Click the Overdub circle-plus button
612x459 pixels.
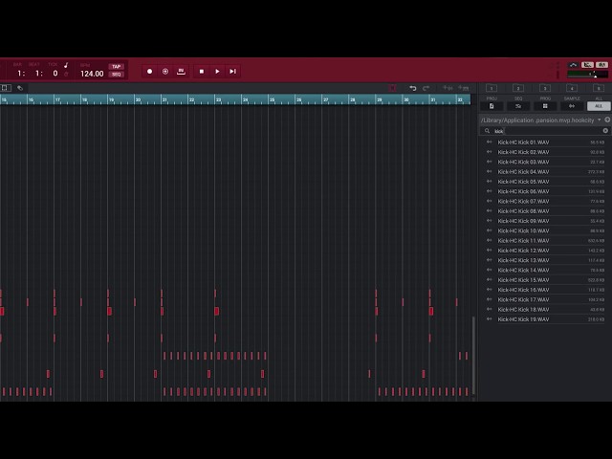coord(165,72)
